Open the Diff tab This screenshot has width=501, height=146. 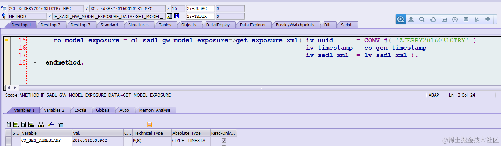pos(328,25)
